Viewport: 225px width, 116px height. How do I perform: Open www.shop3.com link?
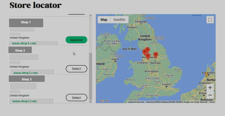(25, 101)
